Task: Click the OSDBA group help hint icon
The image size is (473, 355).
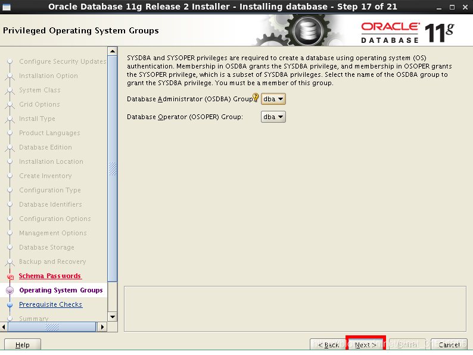Action: (x=256, y=97)
